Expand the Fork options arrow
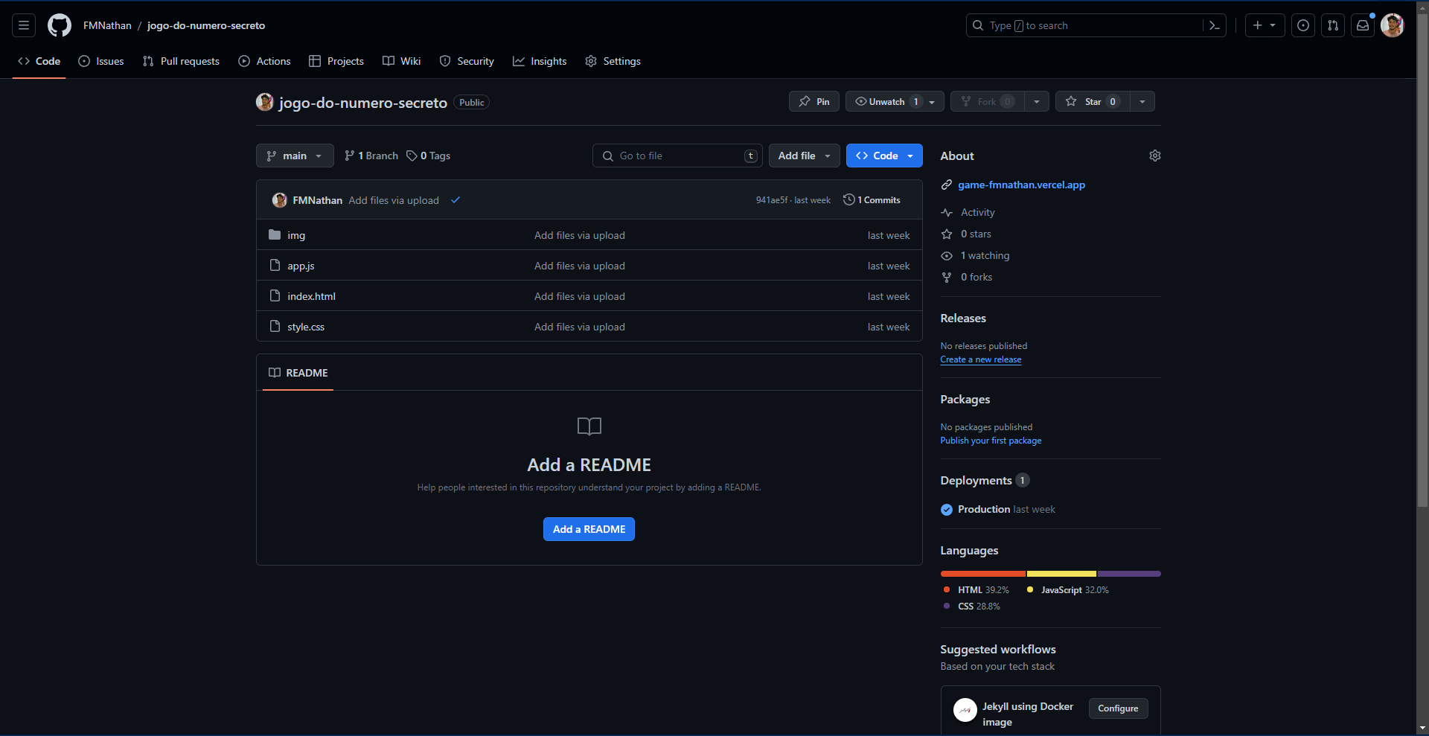This screenshot has width=1429, height=736. [1037, 101]
